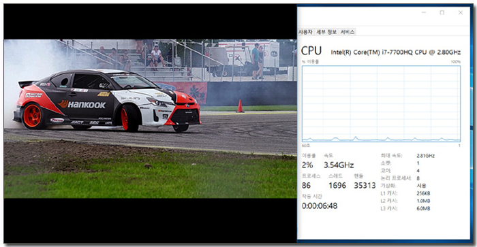Viewport: 477px width, 247px height.
Task: Click the 3.54GHz speed reading
Action: tap(339, 165)
